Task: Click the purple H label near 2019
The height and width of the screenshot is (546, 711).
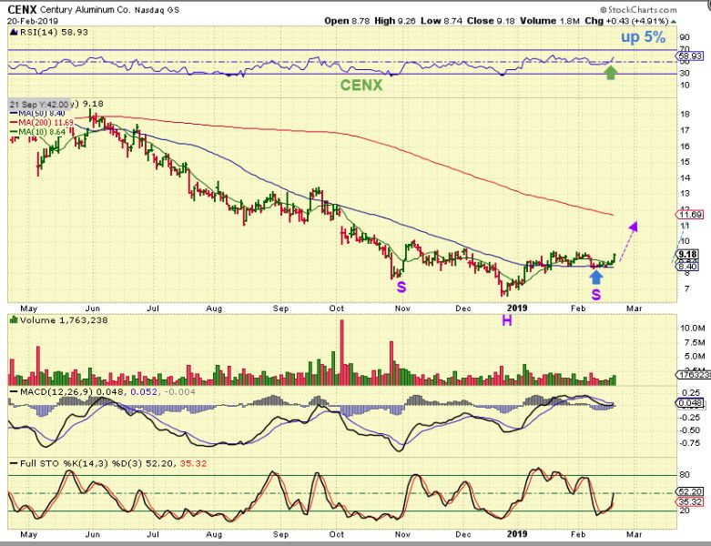Action: coord(506,321)
